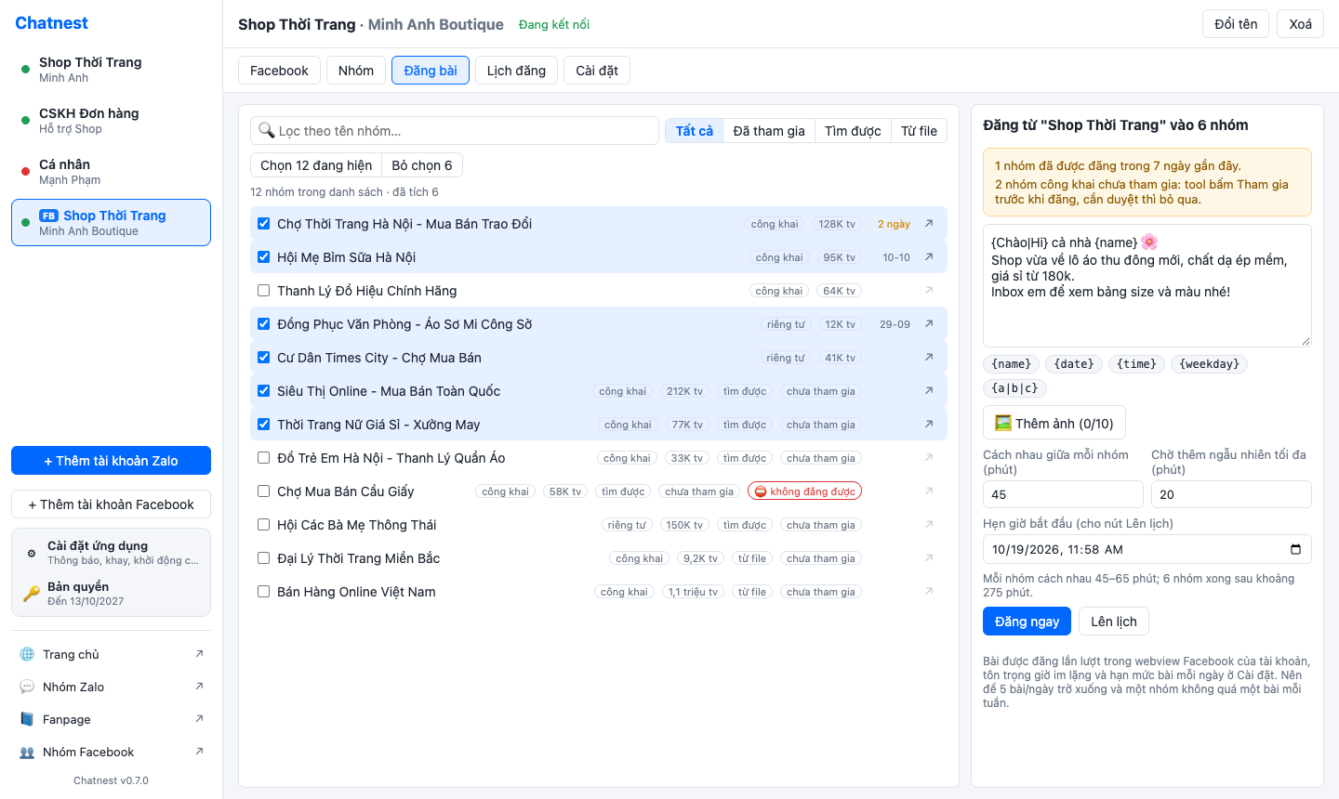Open the calendar picker icon in schedule field
The width and height of the screenshot is (1339, 799).
point(1296,549)
